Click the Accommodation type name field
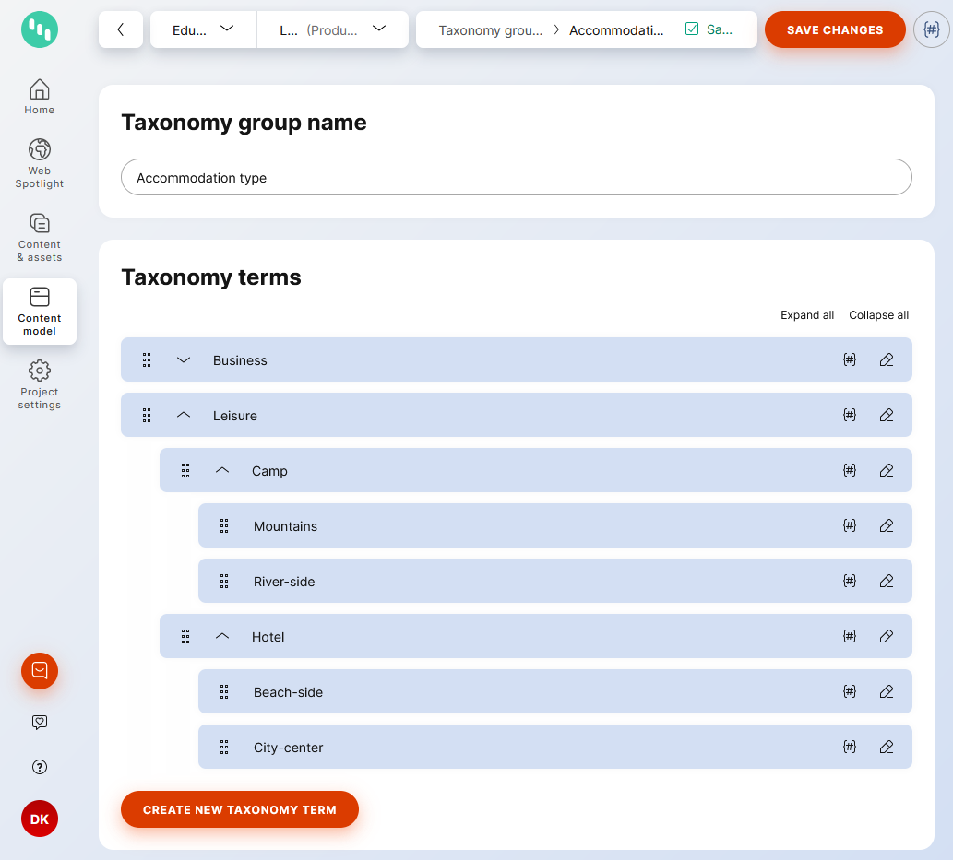The height and width of the screenshot is (860, 953). tap(517, 177)
